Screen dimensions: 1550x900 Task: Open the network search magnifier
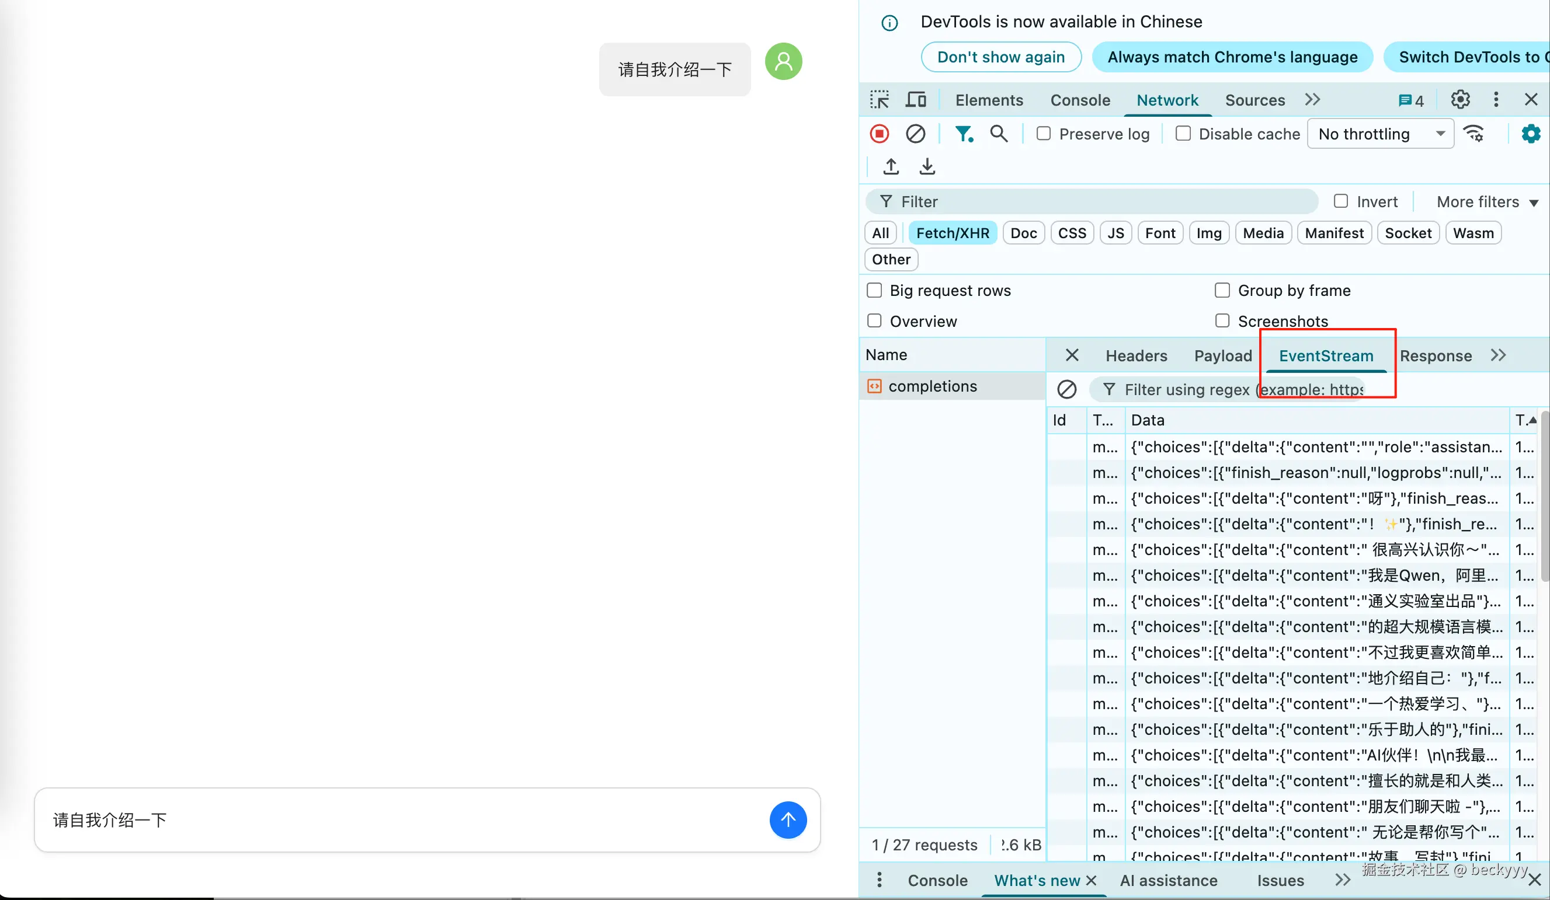click(998, 134)
